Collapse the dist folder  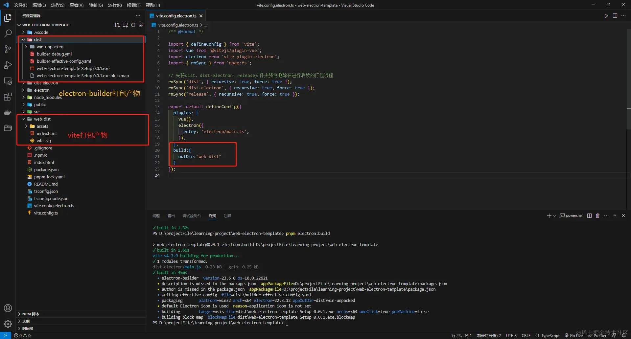point(24,39)
